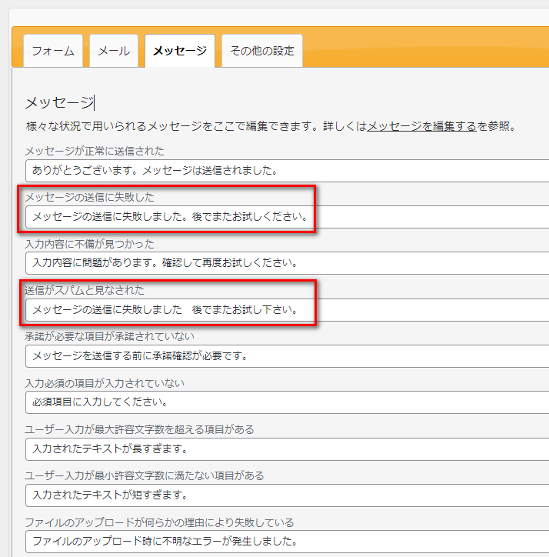Click the label 入力内容に不備が見つかった

coord(90,244)
